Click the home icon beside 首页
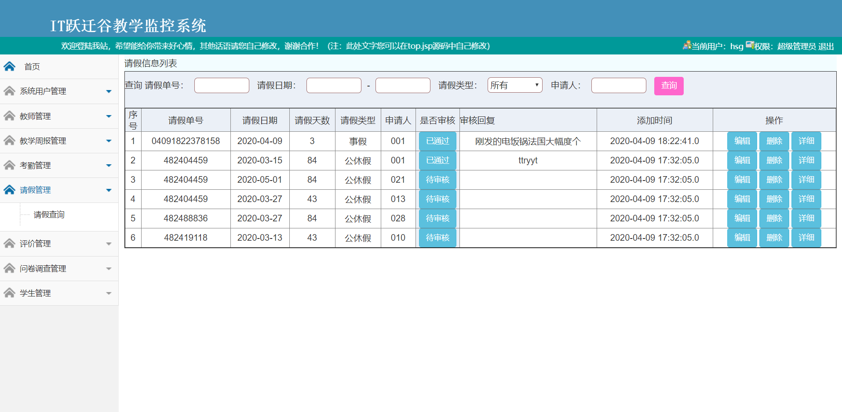The height and width of the screenshot is (412, 842). (x=10, y=66)
